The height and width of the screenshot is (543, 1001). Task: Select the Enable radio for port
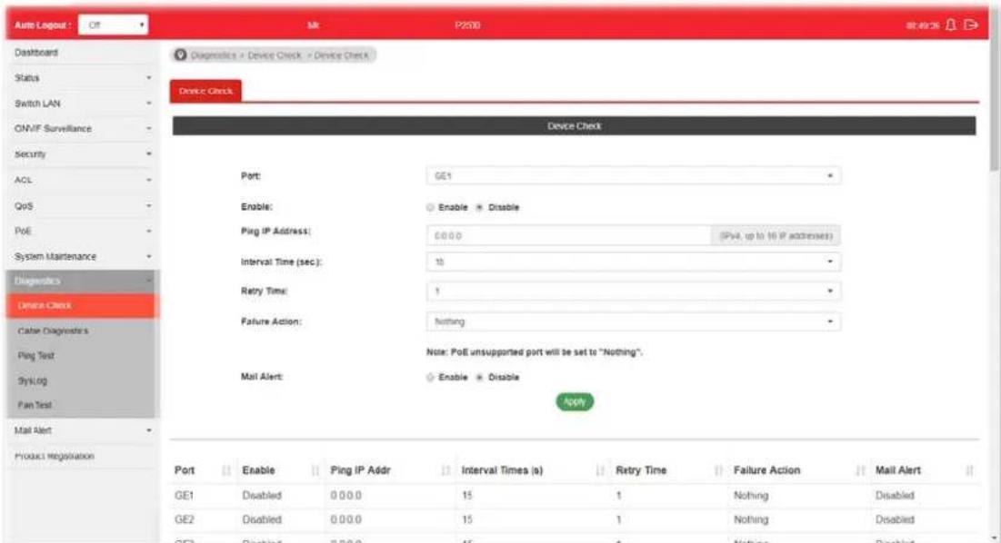point(430,207)
